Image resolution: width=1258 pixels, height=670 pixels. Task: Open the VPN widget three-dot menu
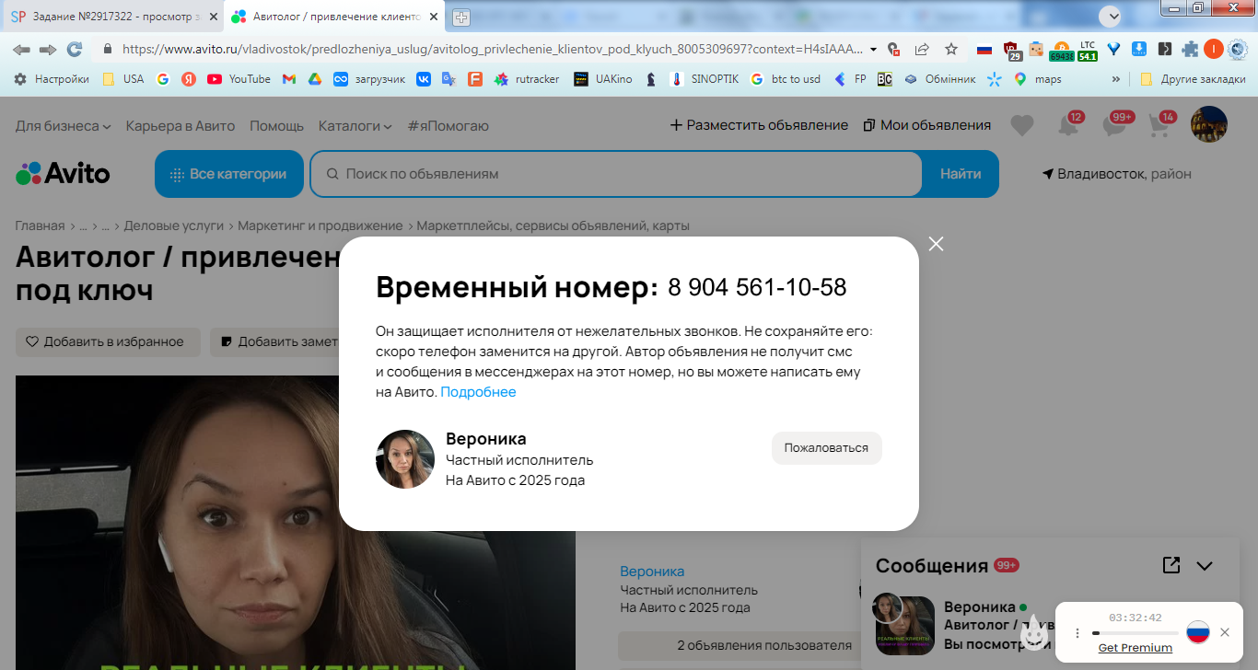(1077, 633)
